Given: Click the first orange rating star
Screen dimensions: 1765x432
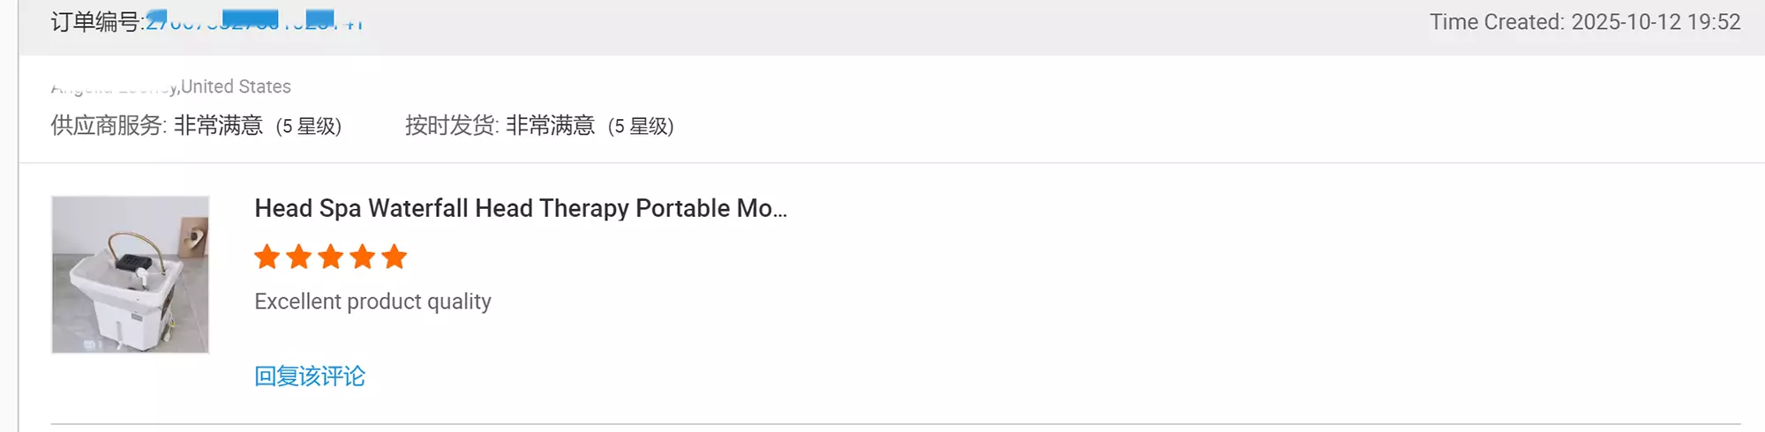Looking at the screenshot, I should (267, 257).
